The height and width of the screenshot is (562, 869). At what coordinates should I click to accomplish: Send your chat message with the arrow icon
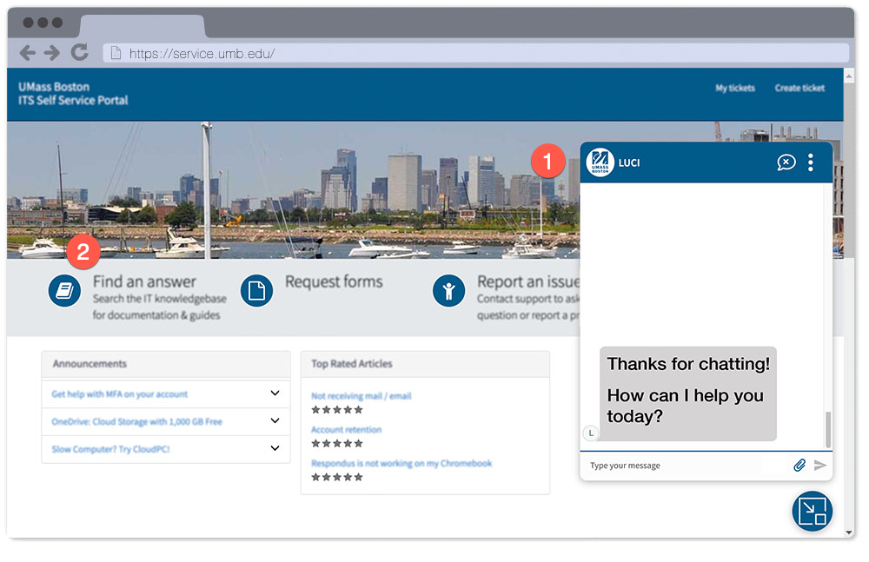click(820, 466)
